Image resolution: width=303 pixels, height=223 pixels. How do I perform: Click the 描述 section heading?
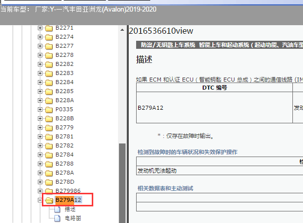144,59
